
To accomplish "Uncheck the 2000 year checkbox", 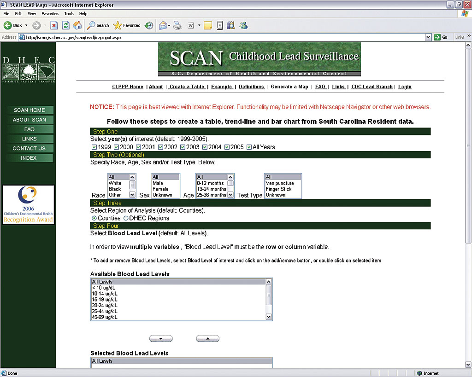I will click(116, 147).
